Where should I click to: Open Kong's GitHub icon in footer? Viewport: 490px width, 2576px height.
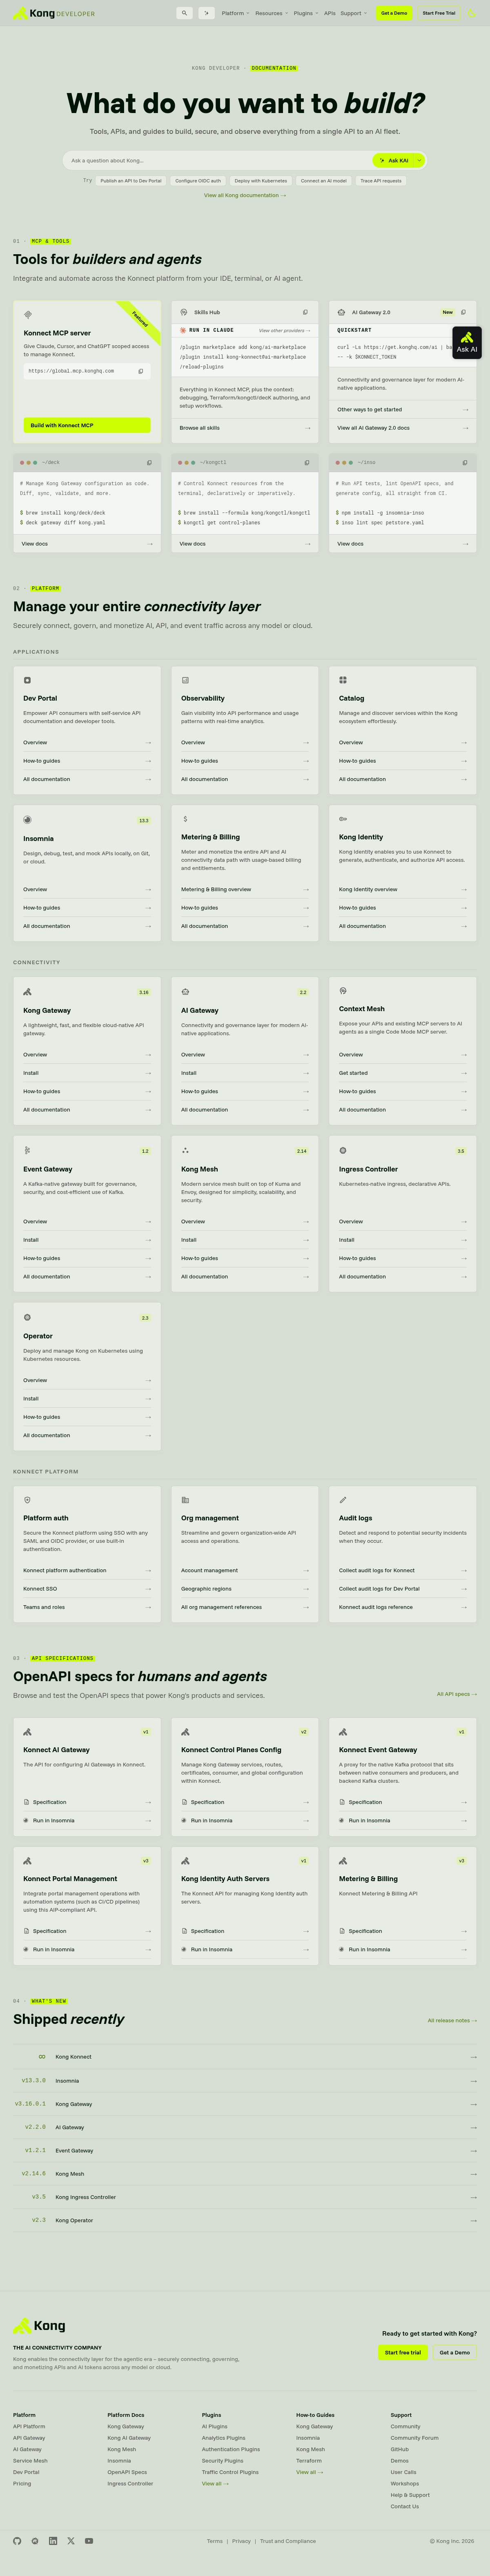click(17, 2541)
